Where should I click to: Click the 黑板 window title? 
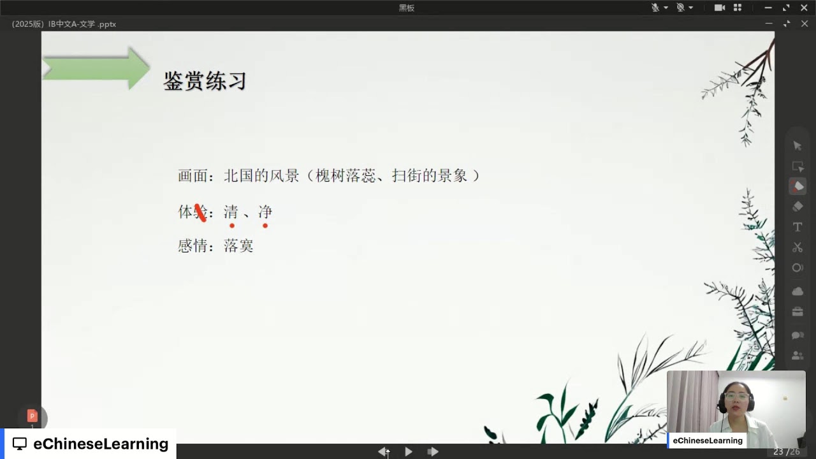(407, 8)
